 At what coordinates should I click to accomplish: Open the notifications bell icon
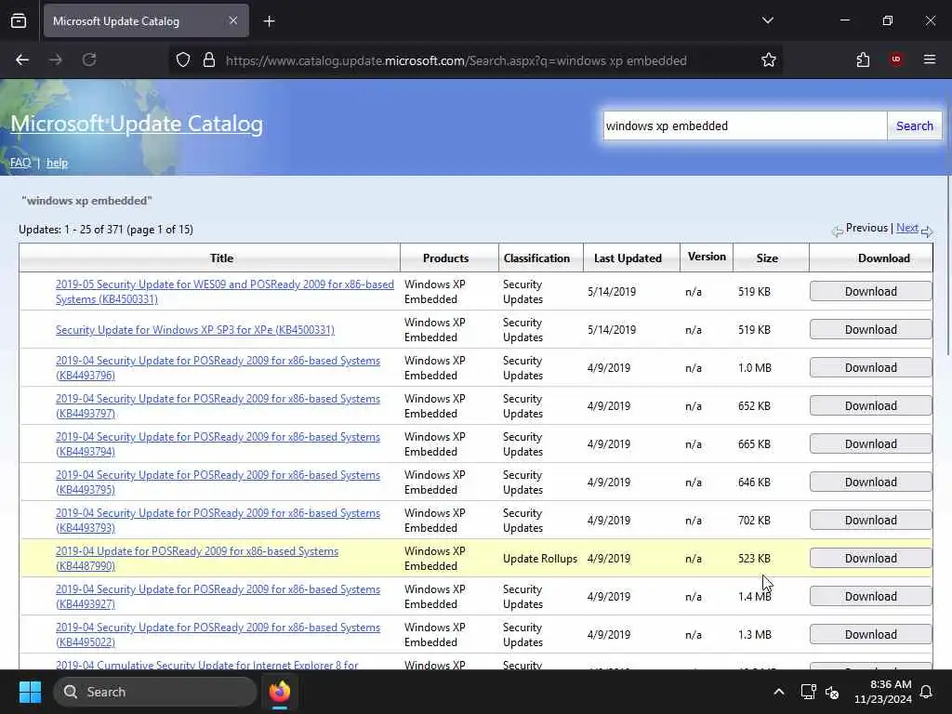927,692
